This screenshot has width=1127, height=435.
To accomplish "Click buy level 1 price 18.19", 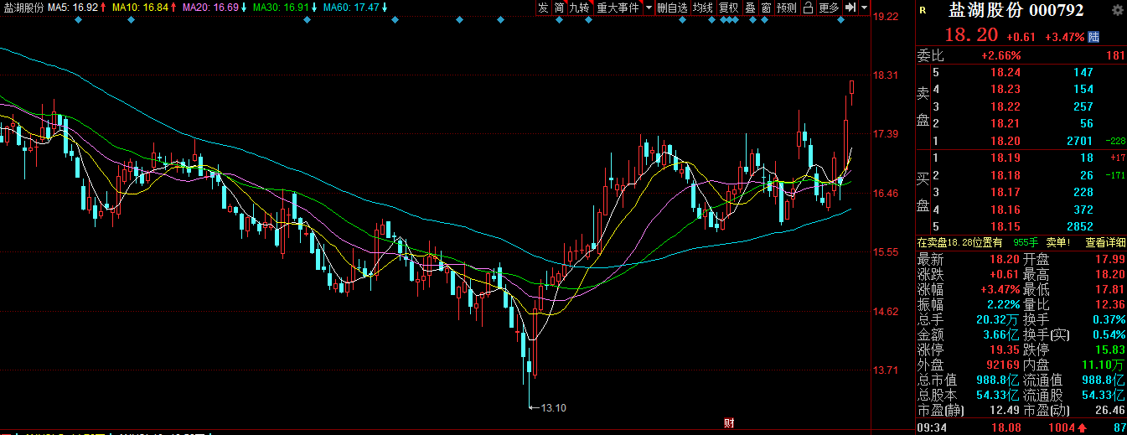I will point(1006,158).
